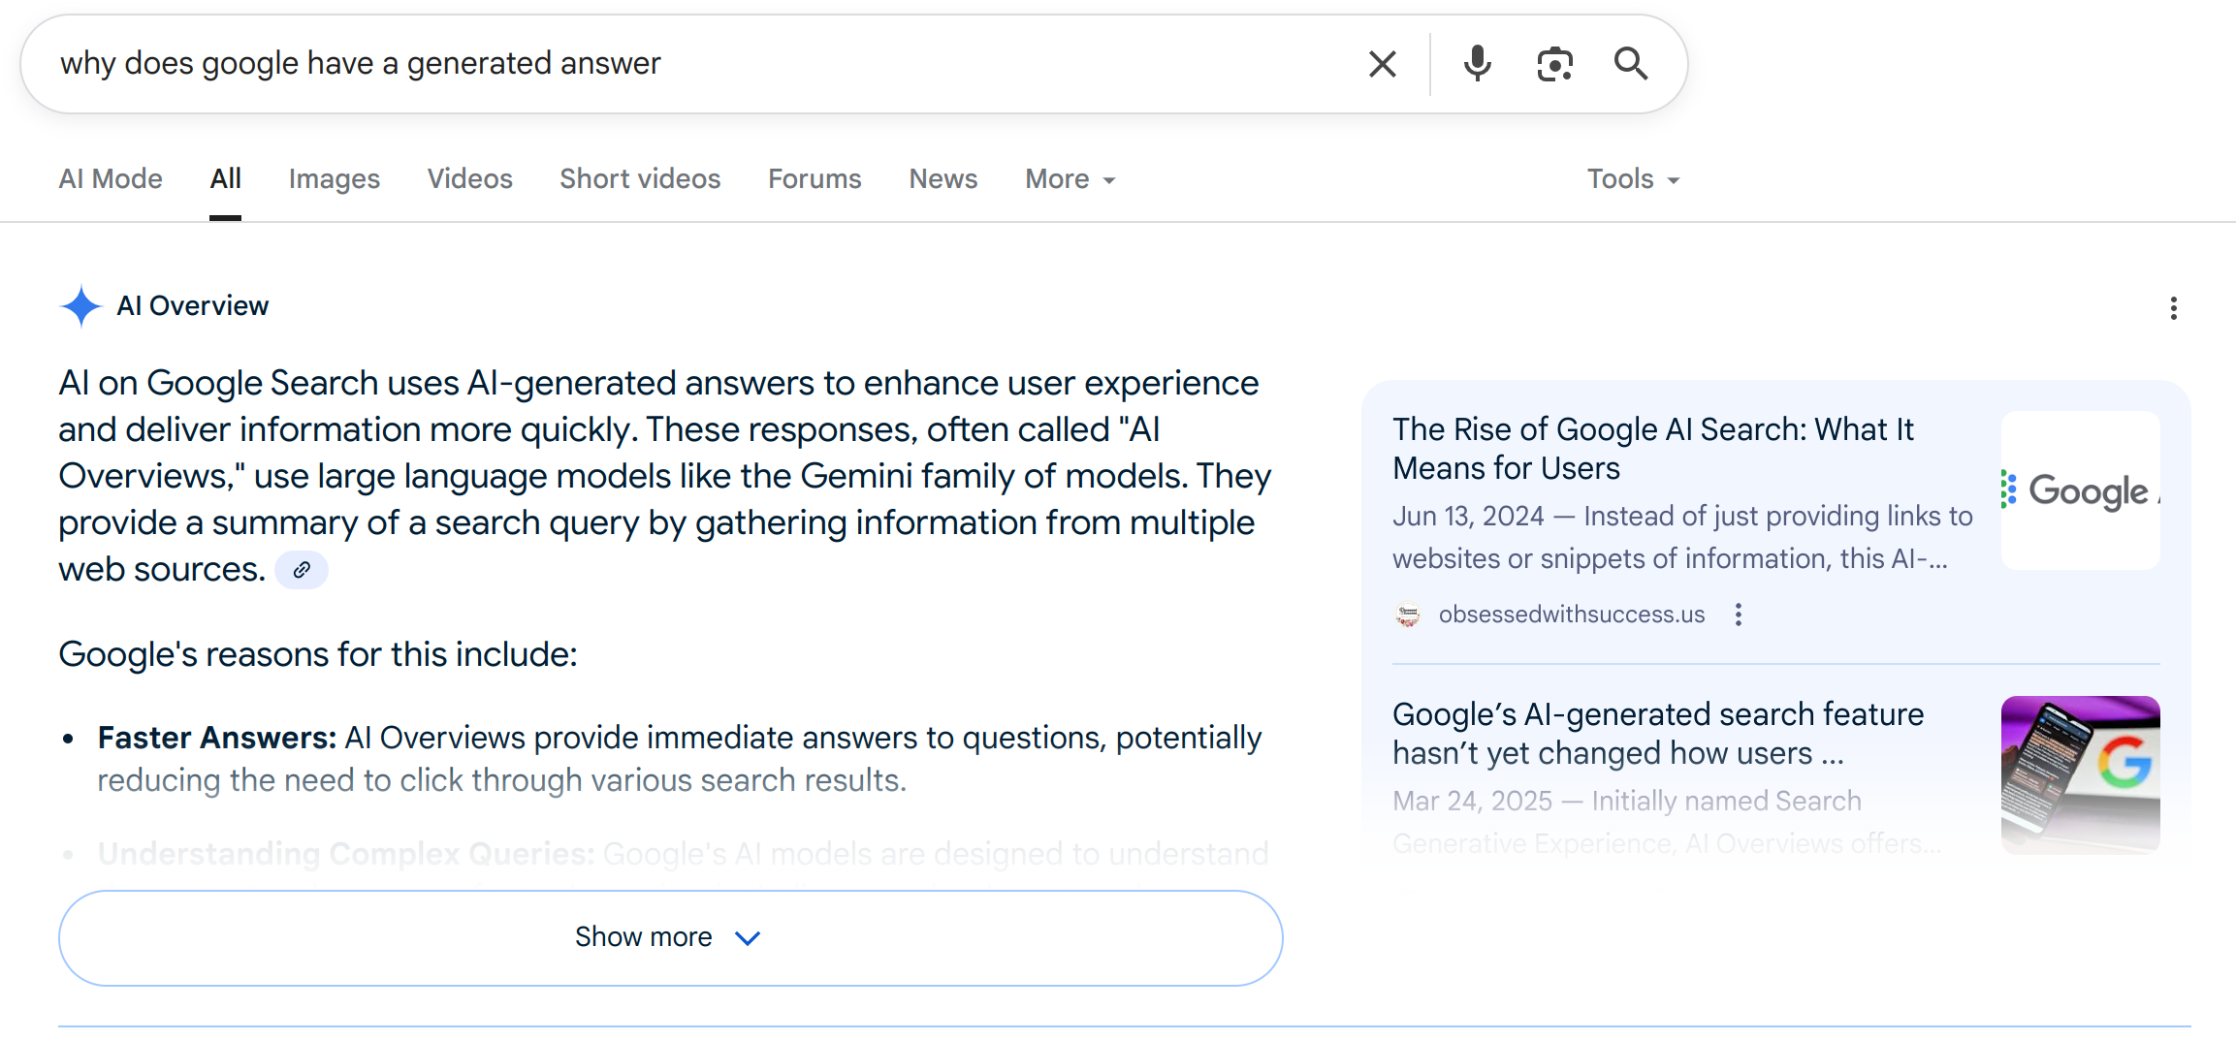
Task: Open the three-dot menu beside obsessedwithsuccess.us
Action: [1738, 615]
